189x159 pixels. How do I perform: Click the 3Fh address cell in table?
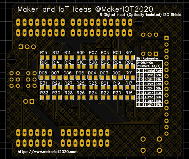coord(158,105)
